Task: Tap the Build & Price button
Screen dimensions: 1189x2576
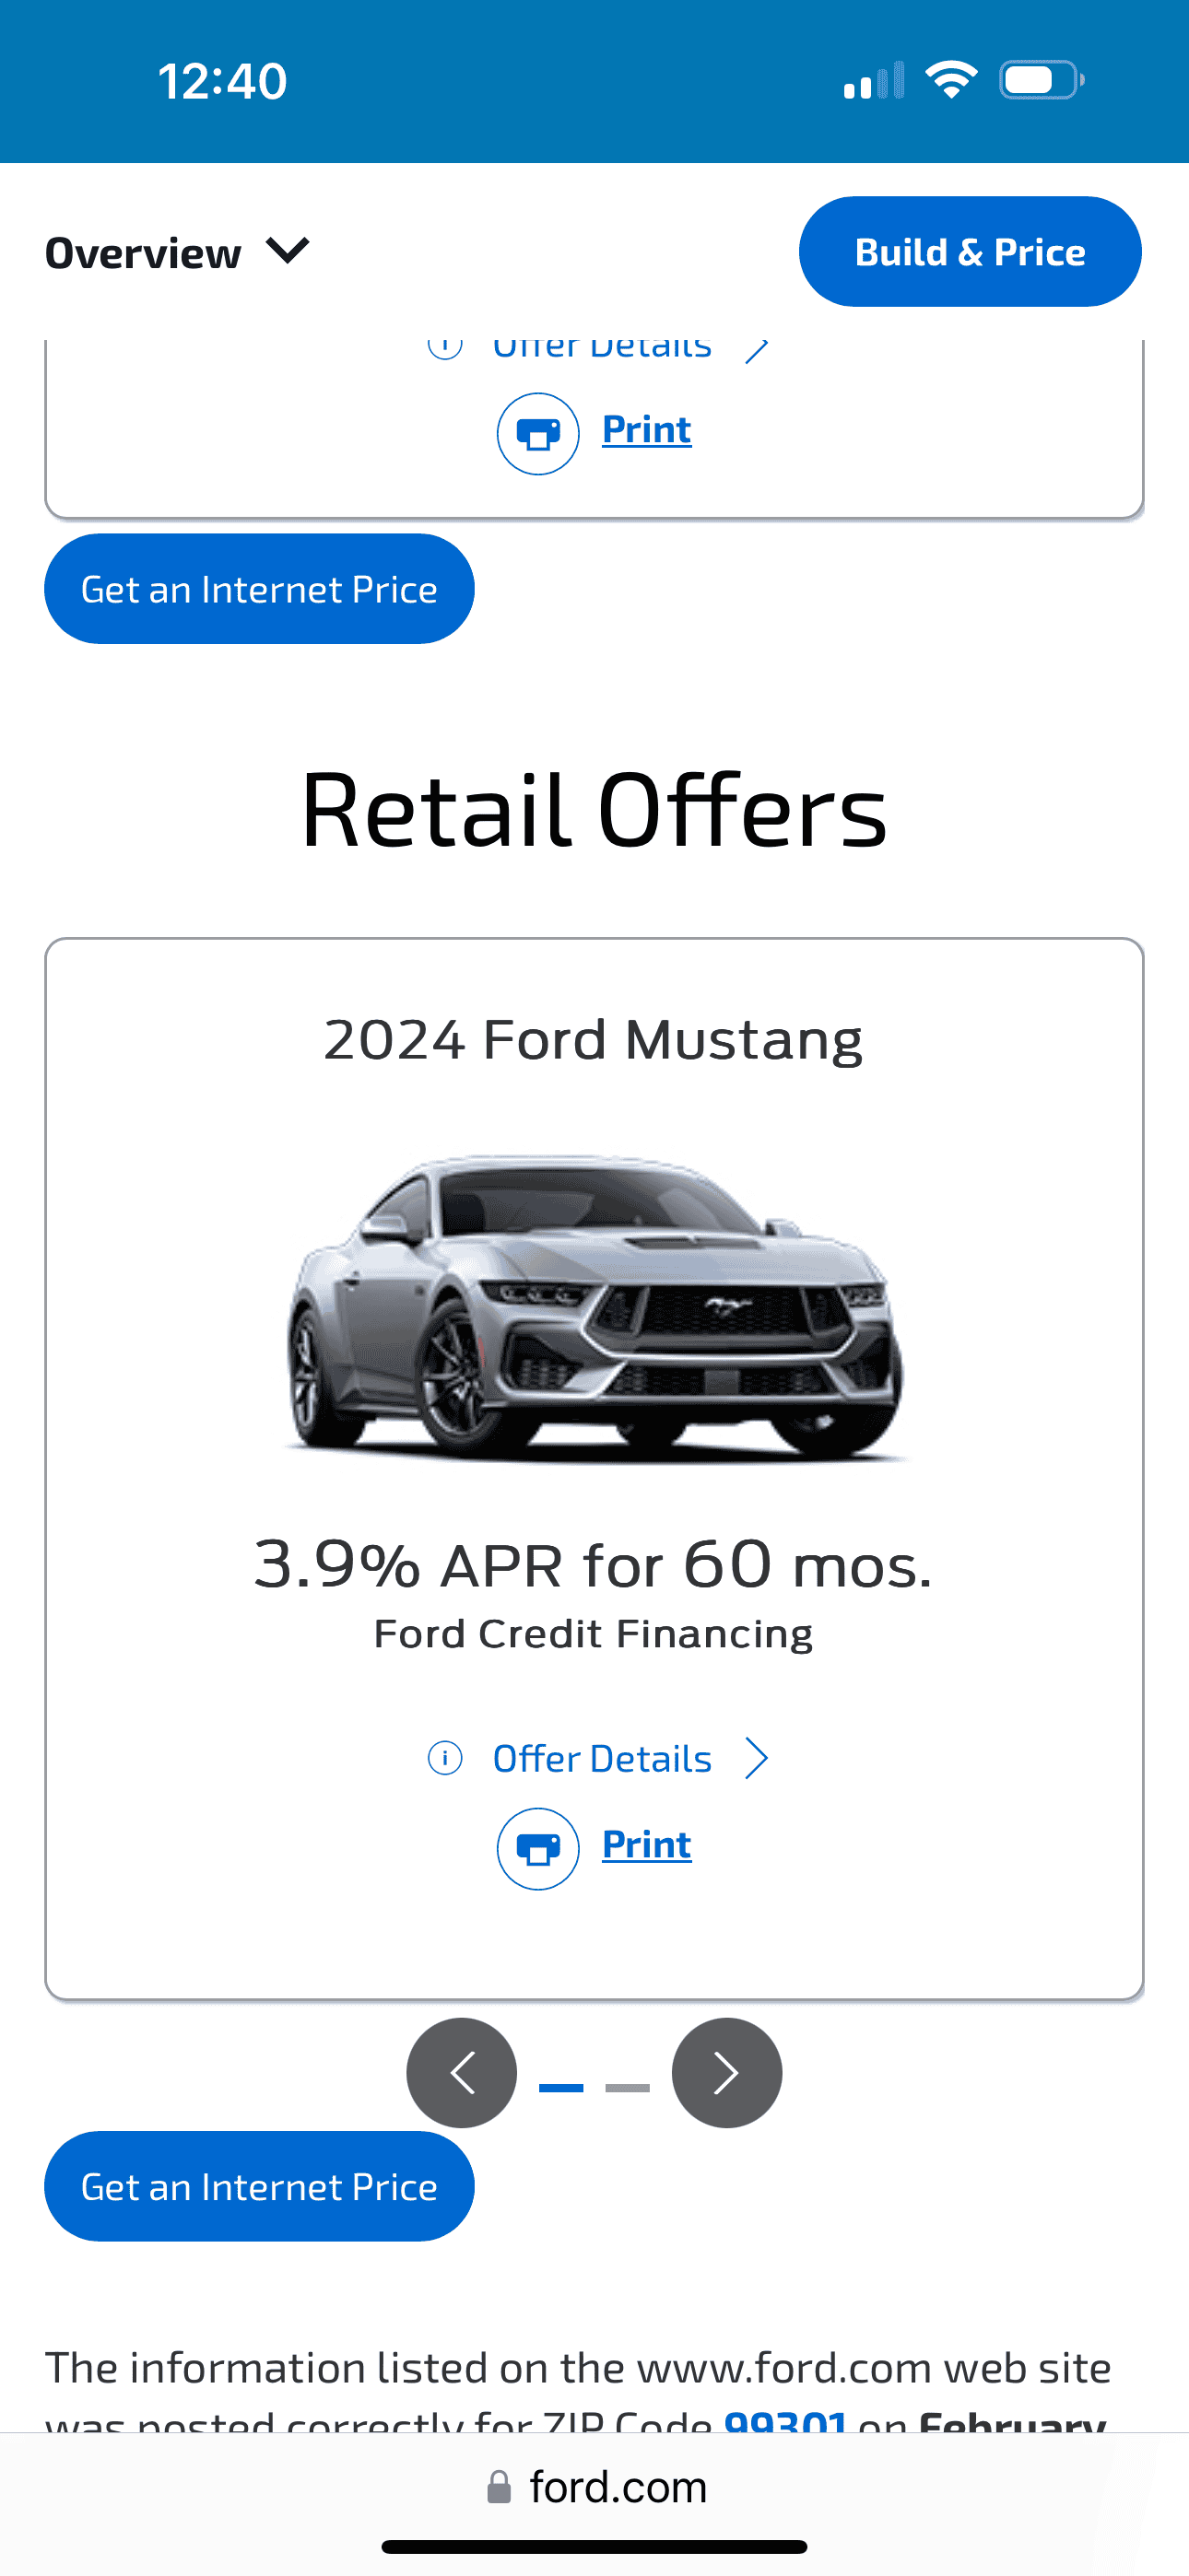Action: point(969,252)
